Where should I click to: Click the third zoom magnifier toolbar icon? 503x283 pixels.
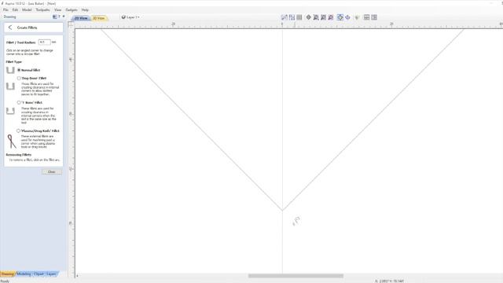tap(331, 17)
